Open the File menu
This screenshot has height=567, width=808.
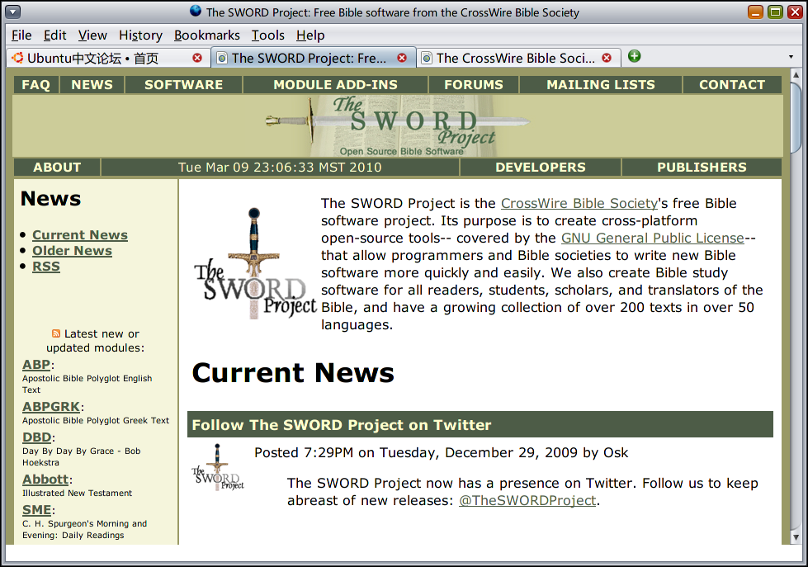point(21,35)
